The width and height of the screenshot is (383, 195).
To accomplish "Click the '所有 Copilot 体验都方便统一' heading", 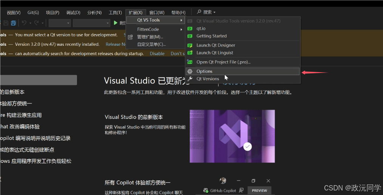I will 137,183.
